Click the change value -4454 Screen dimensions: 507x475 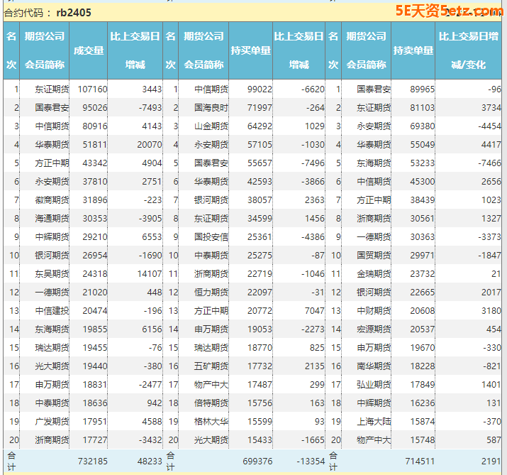click(489, 126)
